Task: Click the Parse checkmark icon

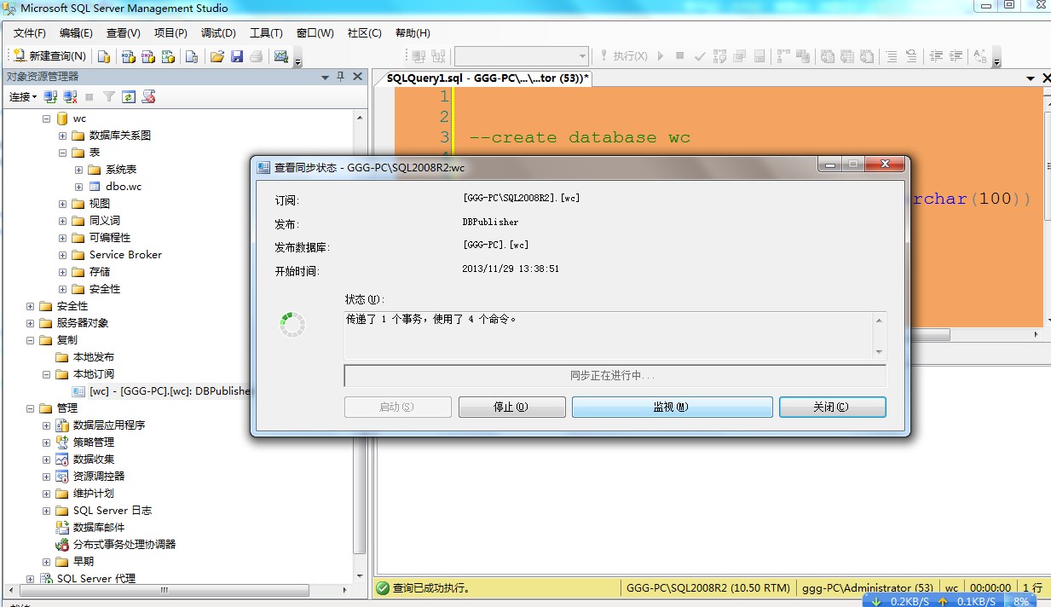Action: [x=700, y=56]
